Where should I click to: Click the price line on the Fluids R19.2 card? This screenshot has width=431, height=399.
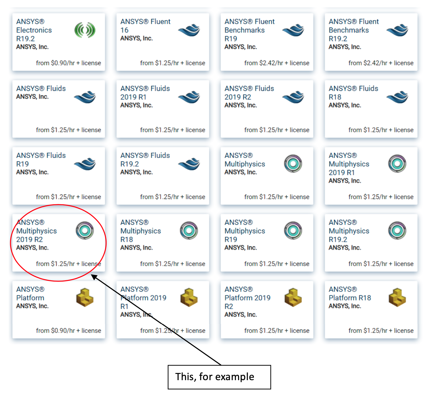173,197
